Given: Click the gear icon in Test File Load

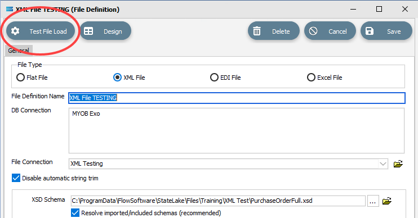Looking at the screenshot, I should tap(15, 31).
